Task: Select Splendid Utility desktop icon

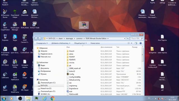Action: 15,64
